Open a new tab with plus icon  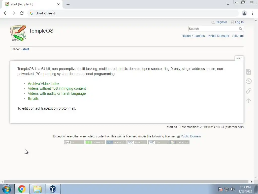68,4
